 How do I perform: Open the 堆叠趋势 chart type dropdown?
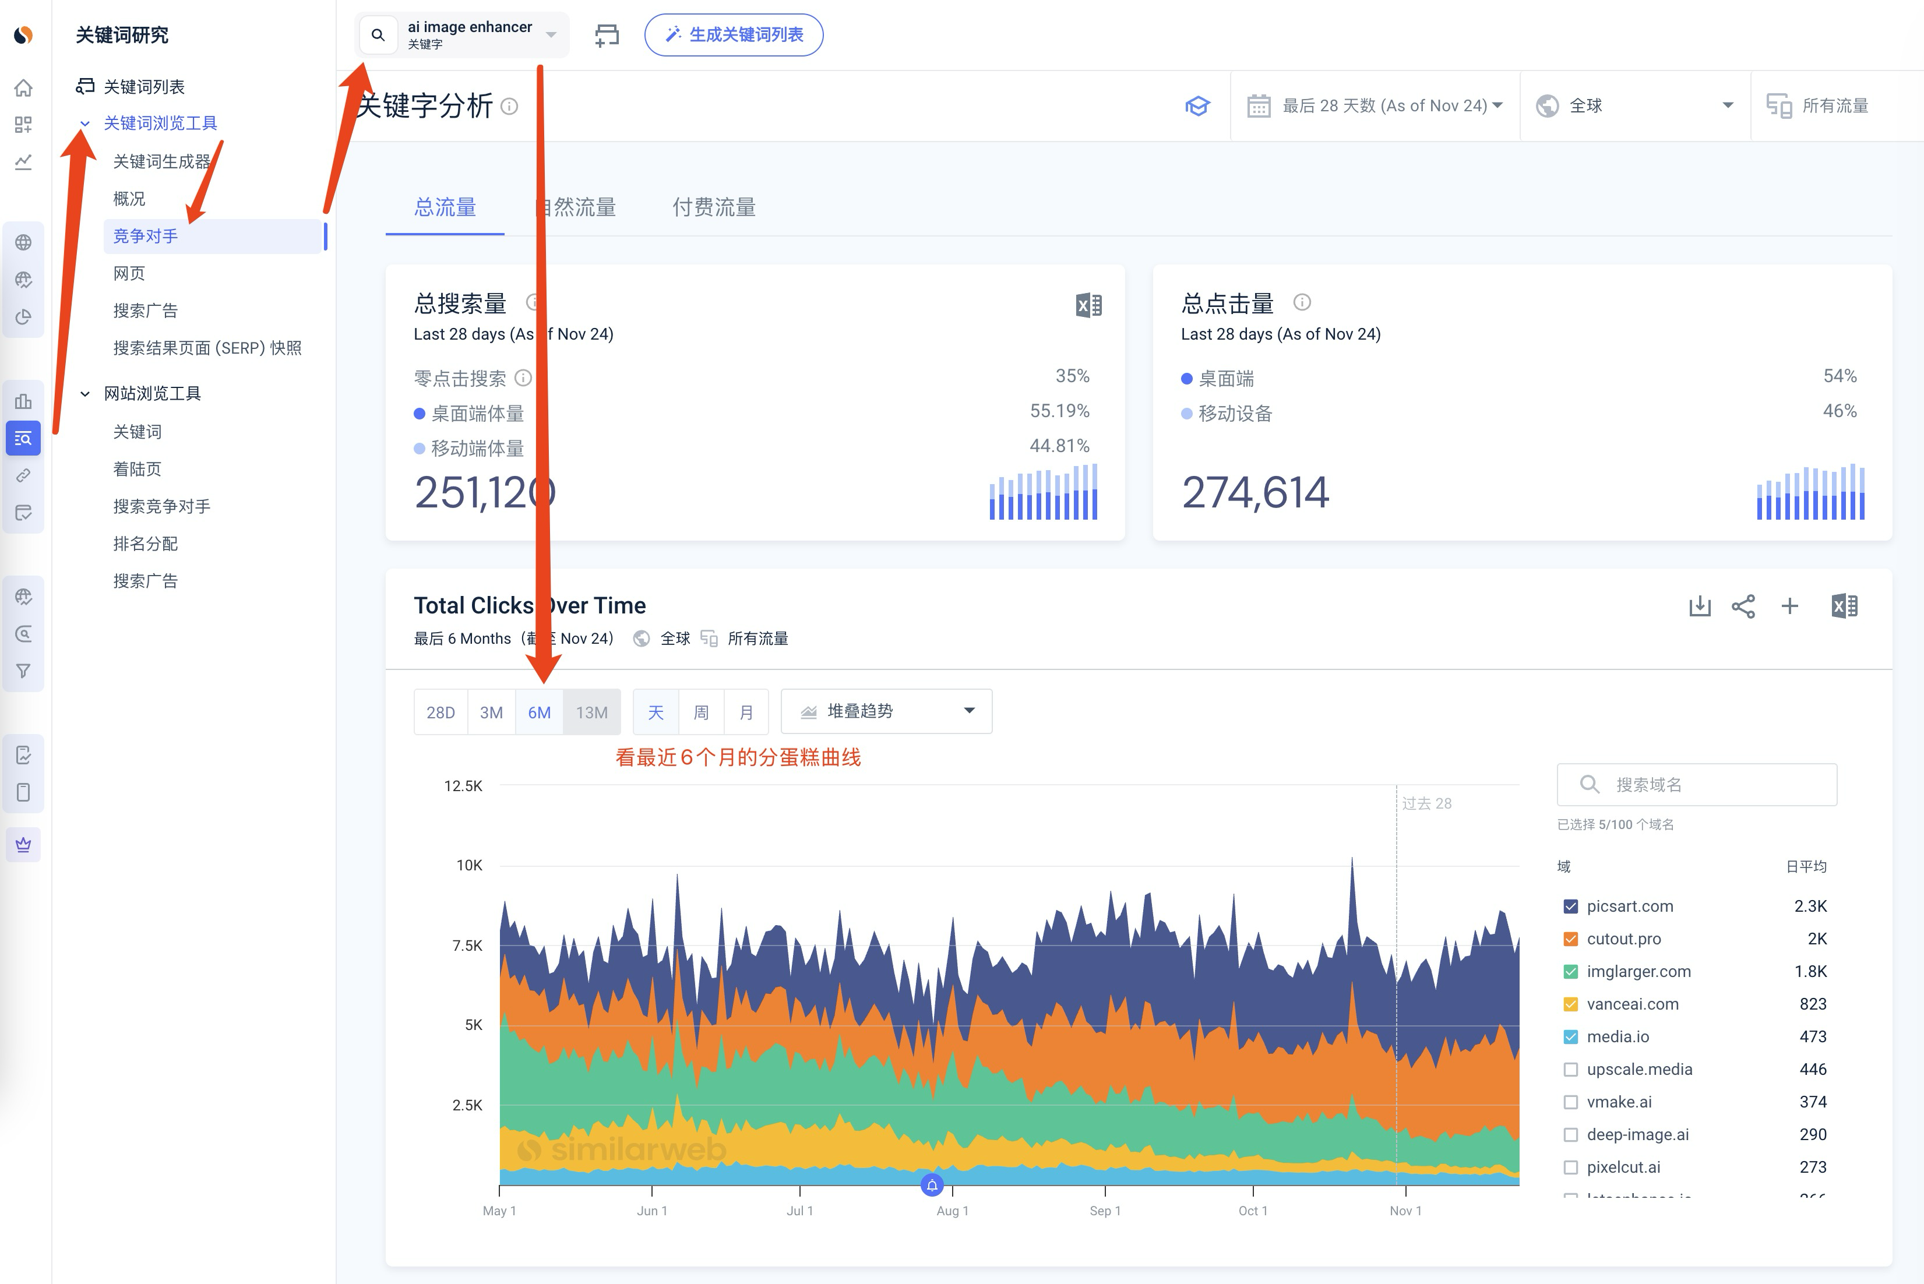[x=886, y=711]
